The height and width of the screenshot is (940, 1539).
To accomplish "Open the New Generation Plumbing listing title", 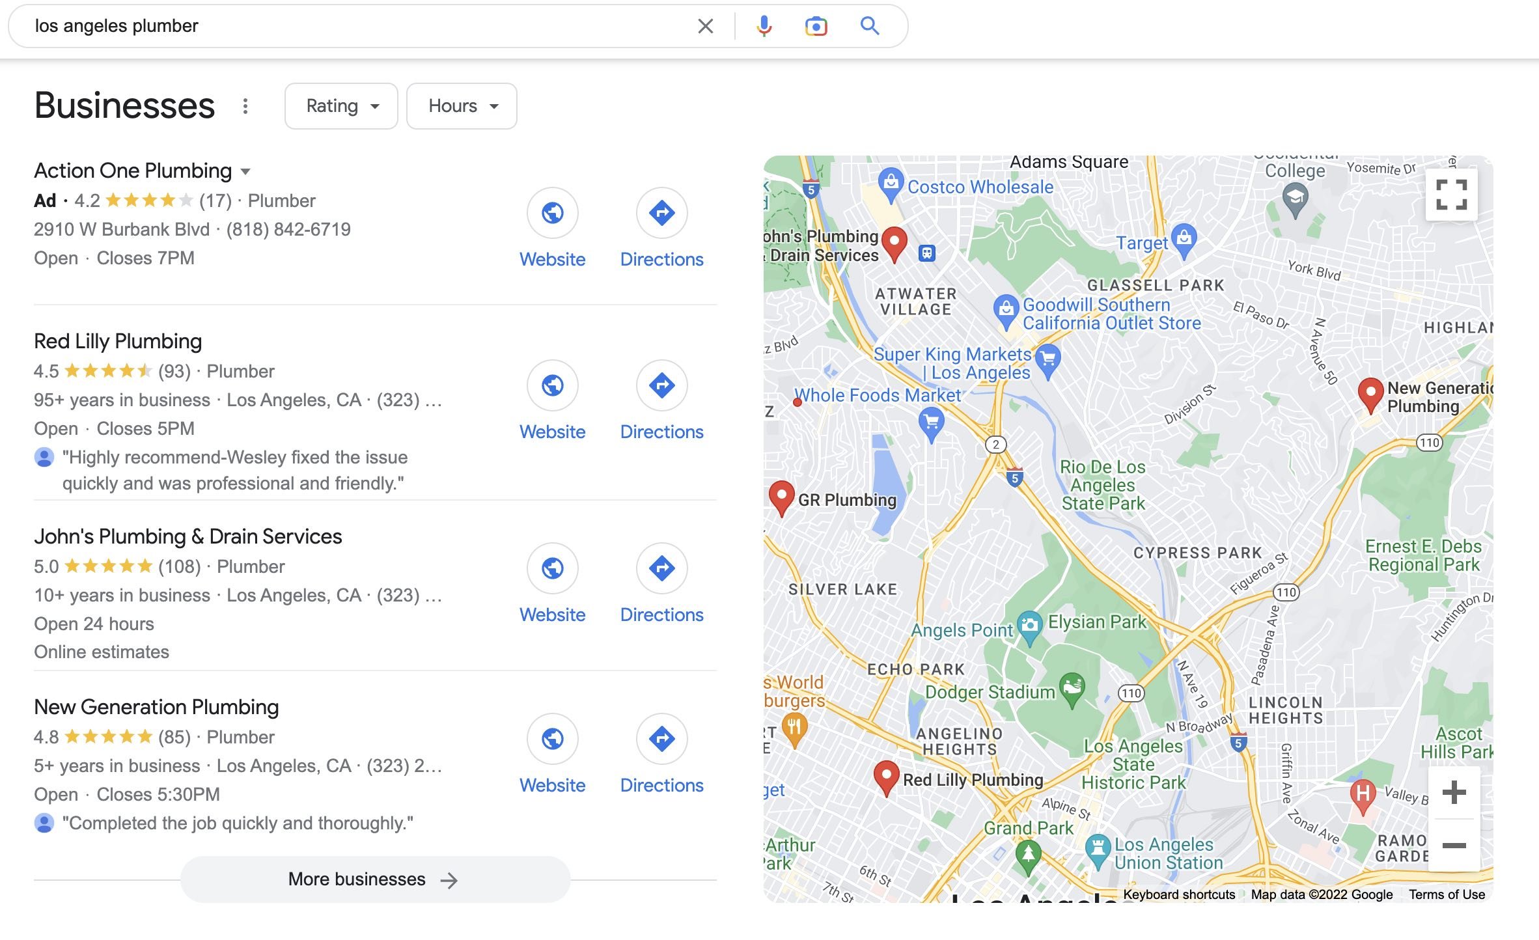I will pyautogui.click(x=156, y=707).
